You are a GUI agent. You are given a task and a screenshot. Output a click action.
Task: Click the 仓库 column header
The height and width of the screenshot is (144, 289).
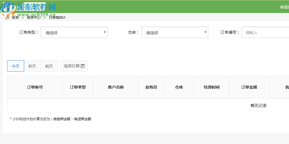pyautogui.click(x=179, y=87)
